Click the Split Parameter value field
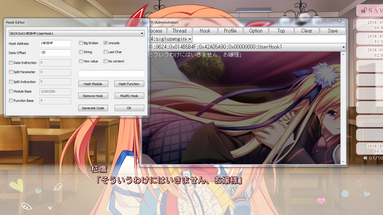This screenshot has height=215, width=383. pos(55,72)
